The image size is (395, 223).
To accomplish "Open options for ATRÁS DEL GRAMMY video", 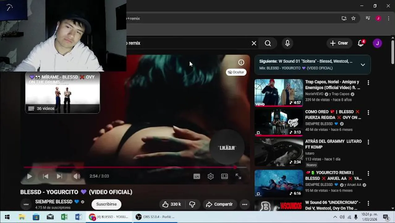I will coord(368,142).
